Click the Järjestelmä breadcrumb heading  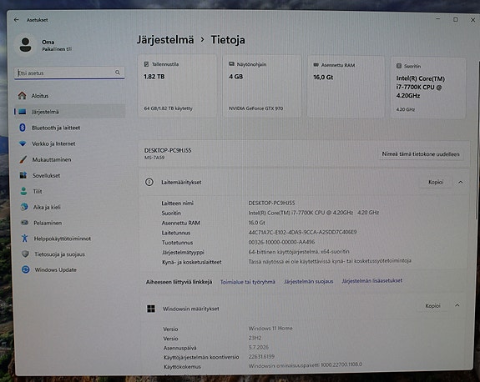tap(165, 40)
